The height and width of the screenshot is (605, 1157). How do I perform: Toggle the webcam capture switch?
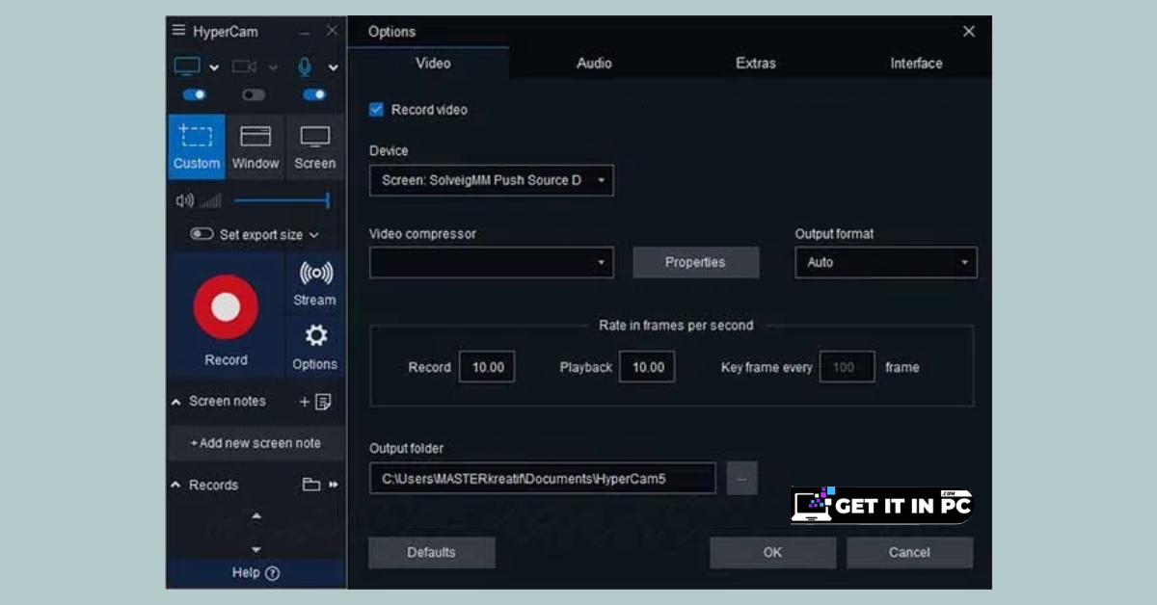point(254,94)
